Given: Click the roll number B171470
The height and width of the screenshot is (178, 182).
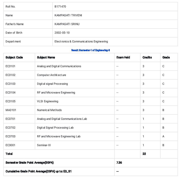Looking at the screenshot, I should click(60, 7).
